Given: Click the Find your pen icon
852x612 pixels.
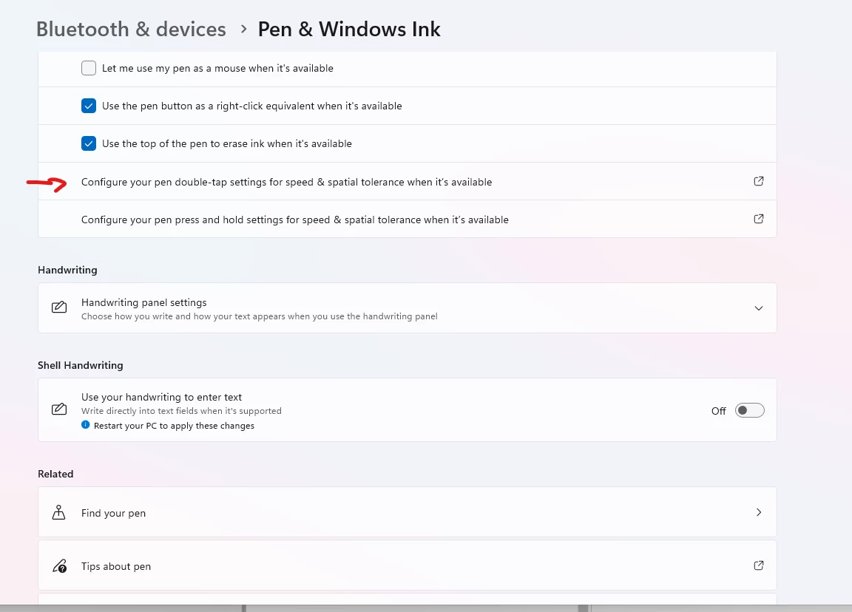Looking at the screenshot, I should 58,512.
